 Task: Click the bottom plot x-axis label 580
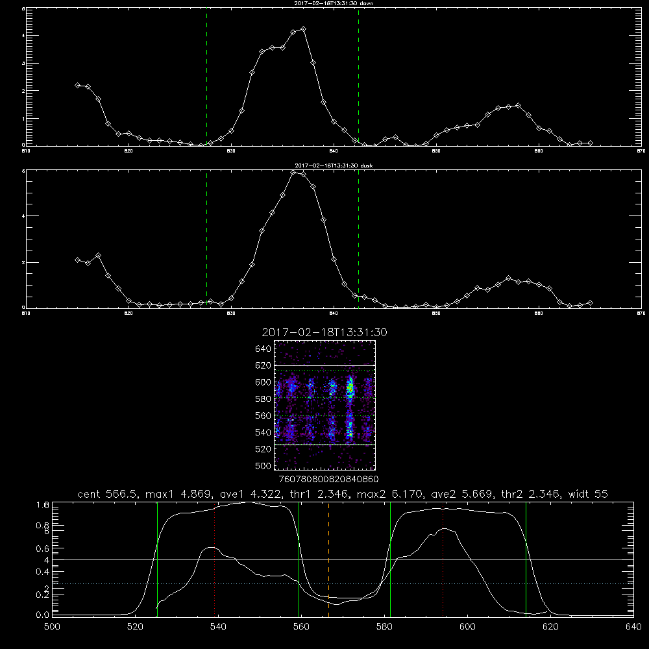click(384, 627)
